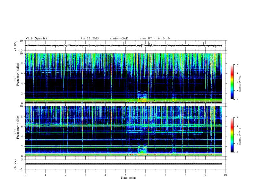Click the ch.2 noise burst near minute 6
This screenshot has width=254, height=196.
[x=142, y=150]
